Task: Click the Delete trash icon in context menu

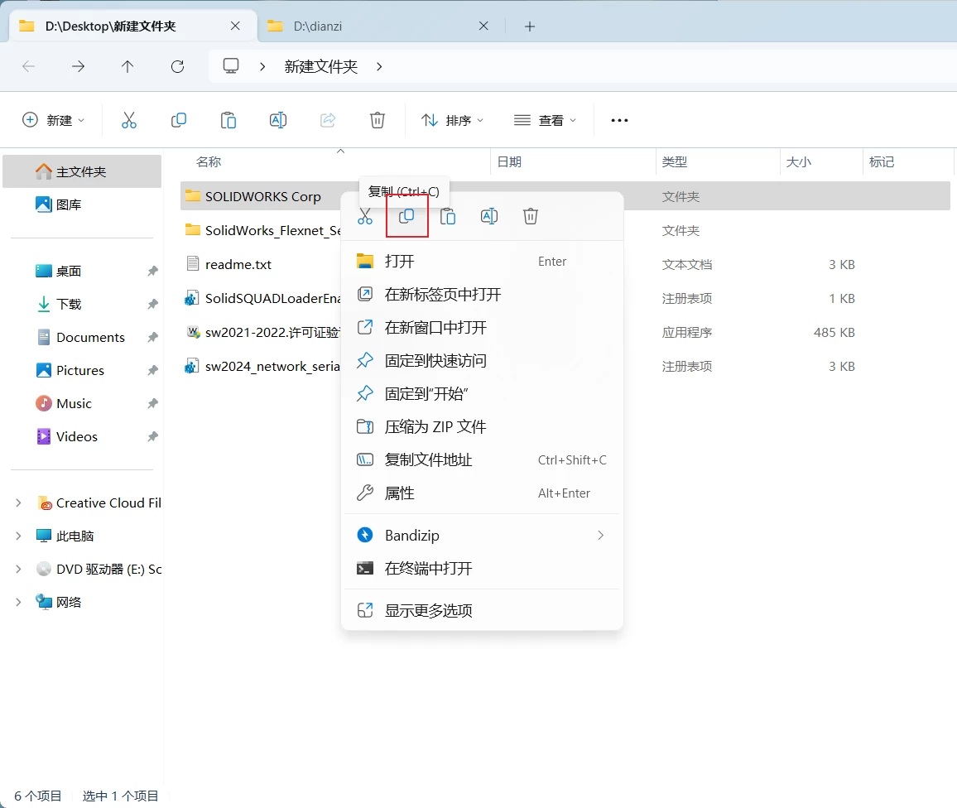Action: [x=531, y=216]
